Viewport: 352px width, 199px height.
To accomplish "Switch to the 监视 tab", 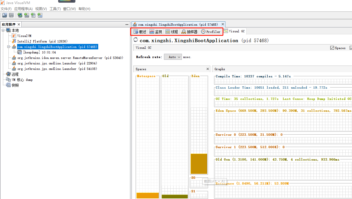I will click(156, 31).
